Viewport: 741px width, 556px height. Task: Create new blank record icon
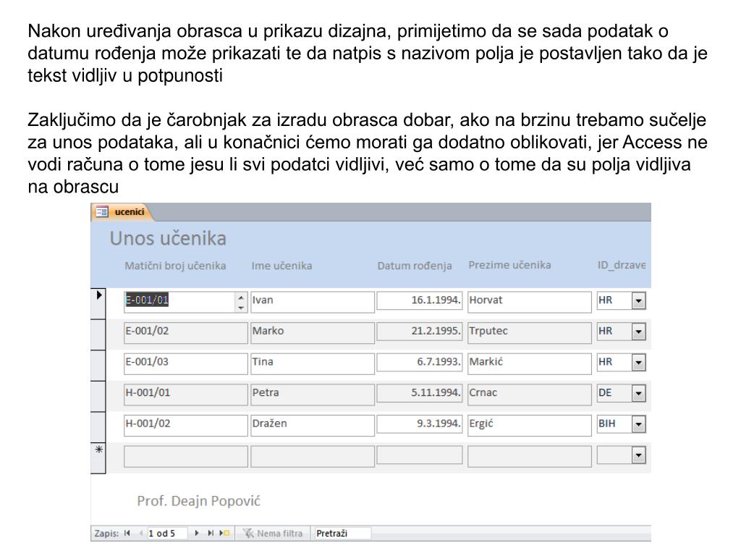(x=224, y=533)
